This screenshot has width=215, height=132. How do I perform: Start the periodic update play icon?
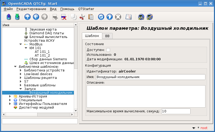tap(109, 17)
